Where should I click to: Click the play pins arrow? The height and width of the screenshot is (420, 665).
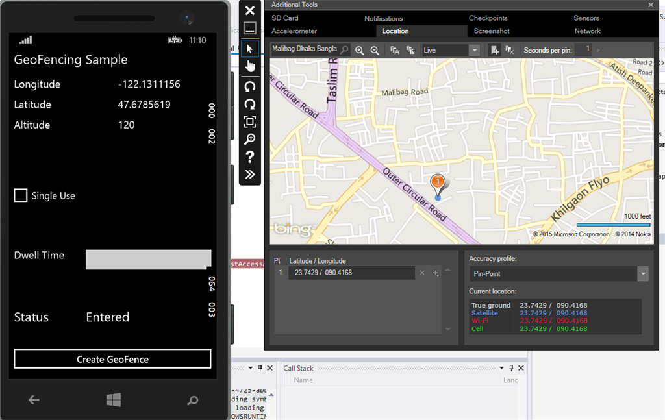[x=598, y=50]
